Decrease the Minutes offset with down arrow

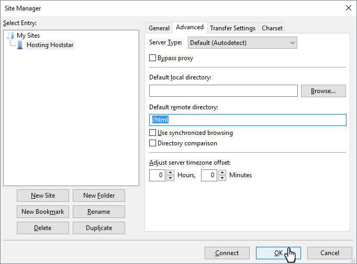tap(222, 178)
